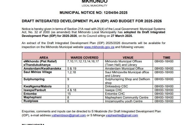Click the Dirkiesdorp CSC venue cell

(128, 86)
